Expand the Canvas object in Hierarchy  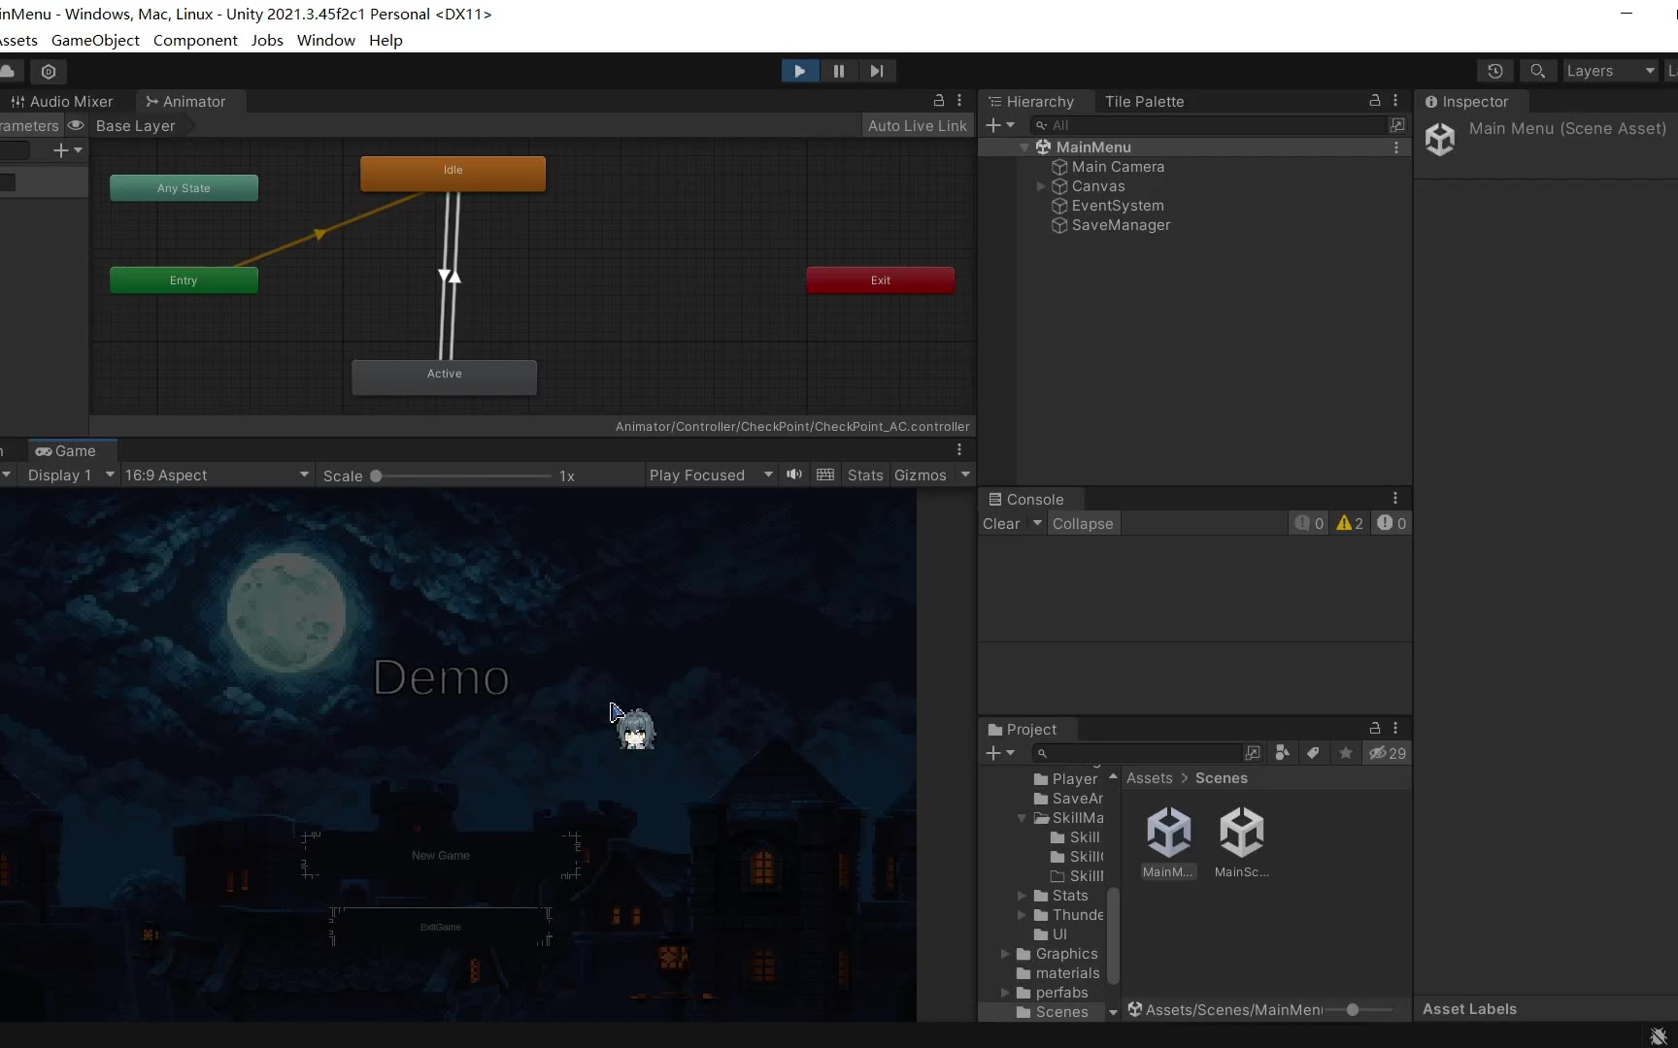pyautogui.click(x=1041, y=186)
